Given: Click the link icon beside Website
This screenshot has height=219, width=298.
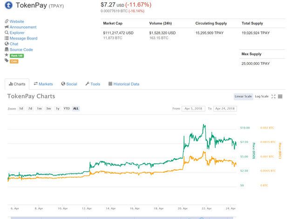Looking at the screenshot, I should pos(7,21).
